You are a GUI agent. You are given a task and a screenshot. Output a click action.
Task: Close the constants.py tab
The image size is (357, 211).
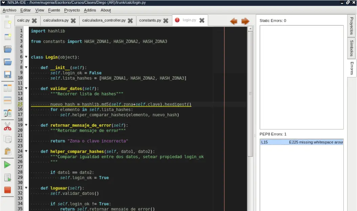tap(166, 21)
